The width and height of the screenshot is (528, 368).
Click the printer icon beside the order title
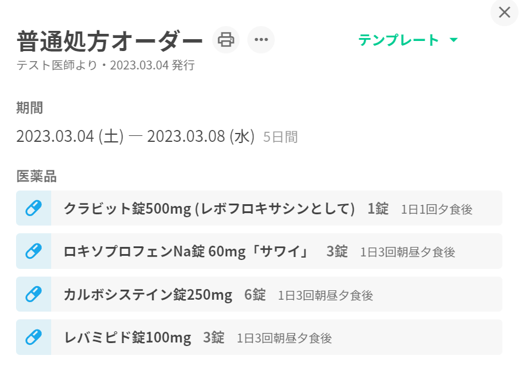point(226,40)
